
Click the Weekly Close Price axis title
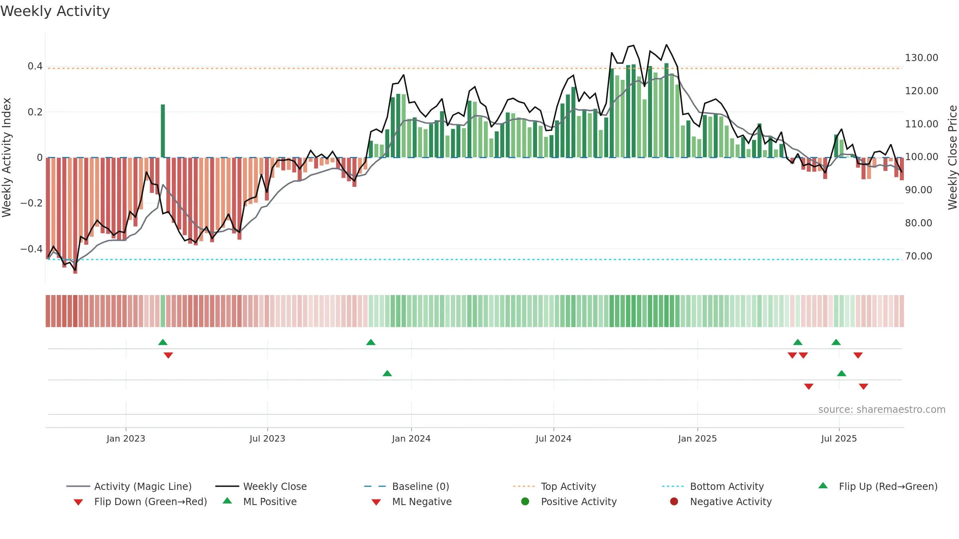coord(953,157)
